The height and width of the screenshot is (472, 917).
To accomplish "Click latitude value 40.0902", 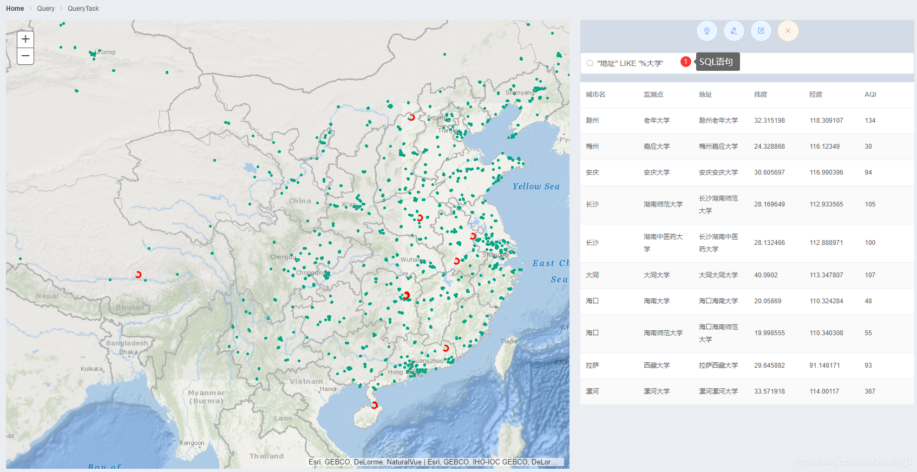I will pos(766,275).
